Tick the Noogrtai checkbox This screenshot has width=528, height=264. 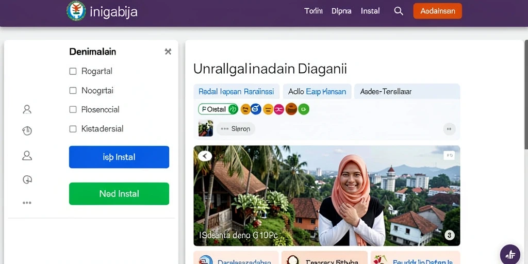(x=73, y=91)
